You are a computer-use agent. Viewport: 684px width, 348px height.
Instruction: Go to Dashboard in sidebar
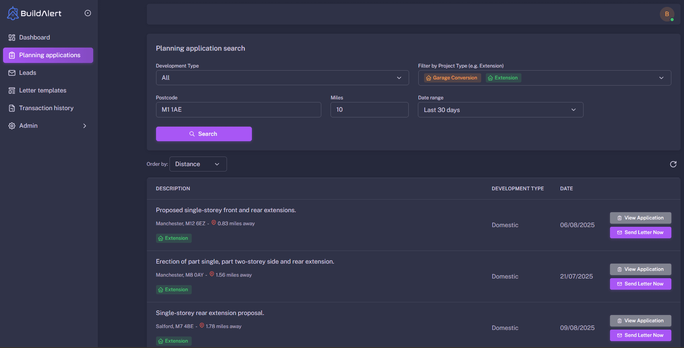coord(35,38)
